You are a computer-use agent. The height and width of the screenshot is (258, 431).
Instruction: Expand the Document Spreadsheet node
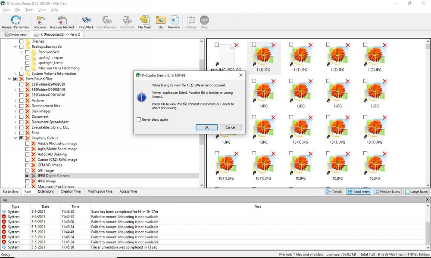pos(16,122)
